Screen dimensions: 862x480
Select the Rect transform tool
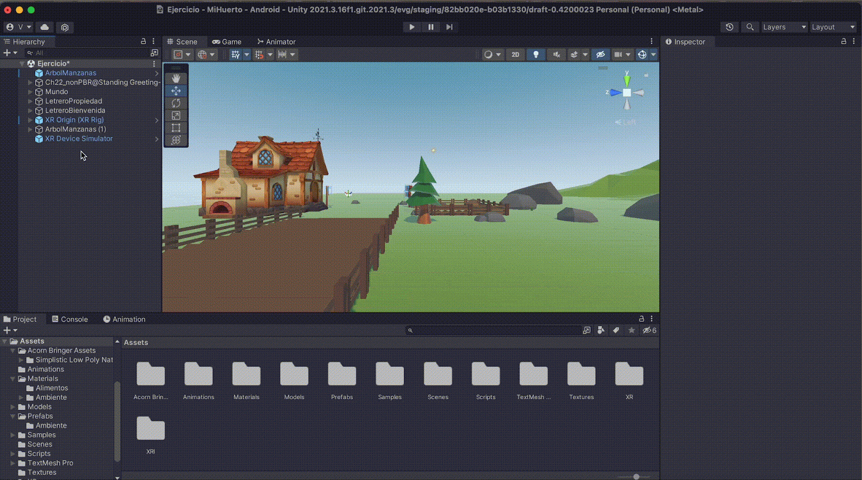(x=176, y=128)
